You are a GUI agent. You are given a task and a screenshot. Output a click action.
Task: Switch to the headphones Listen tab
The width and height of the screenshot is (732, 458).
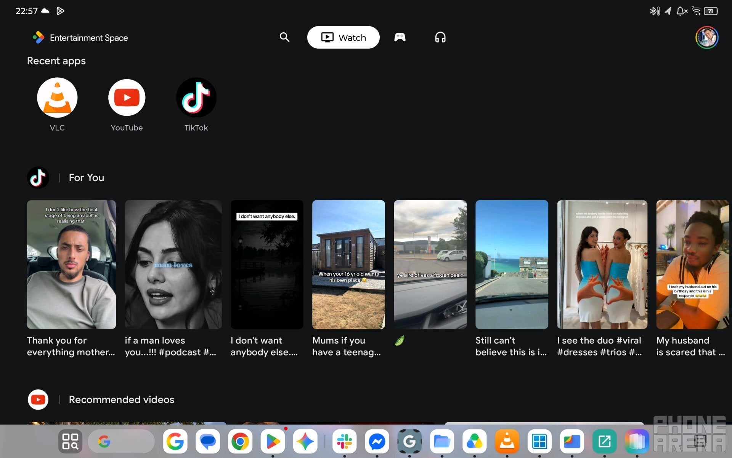click(x=440, y=37)
